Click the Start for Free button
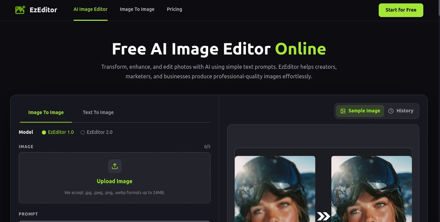Screen dimensions: 440x222 pyautogui.click(x=401, y=10)
